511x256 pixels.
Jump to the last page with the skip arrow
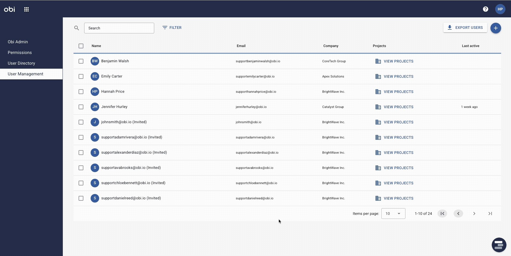[x=490, y=214]
